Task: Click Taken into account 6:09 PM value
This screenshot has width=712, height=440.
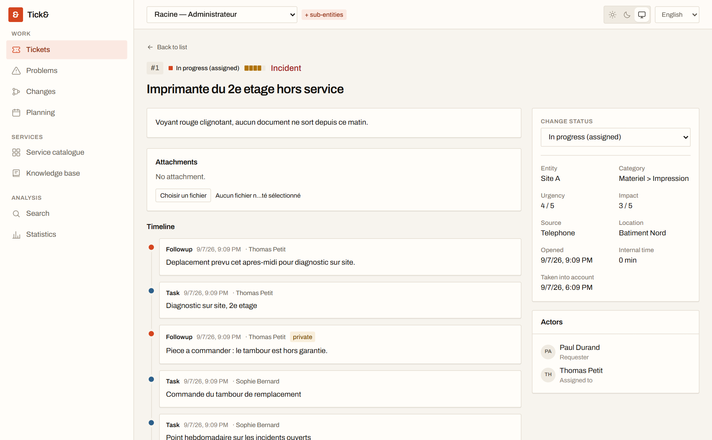Action: (566, 287)
